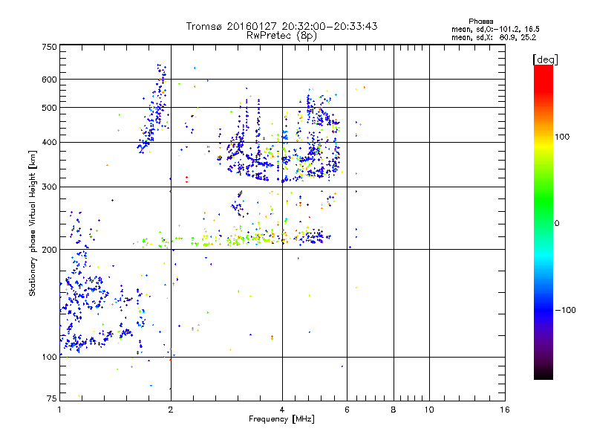Click the "Phases" heading
594x446 pixels.
(480, 22)
